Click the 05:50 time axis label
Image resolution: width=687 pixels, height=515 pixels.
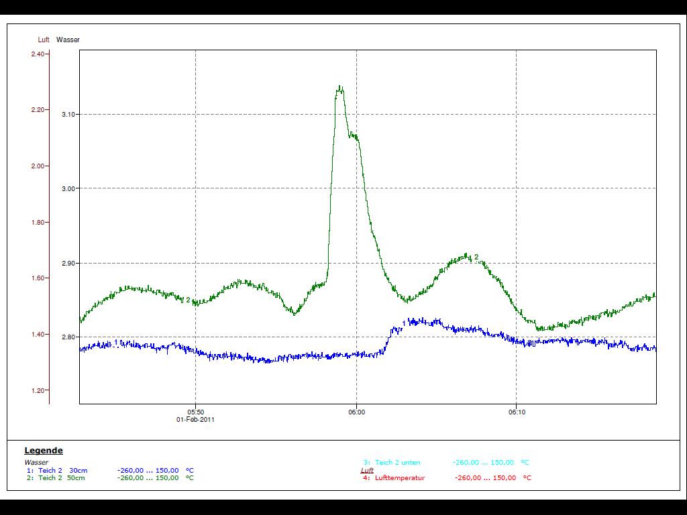195,412
